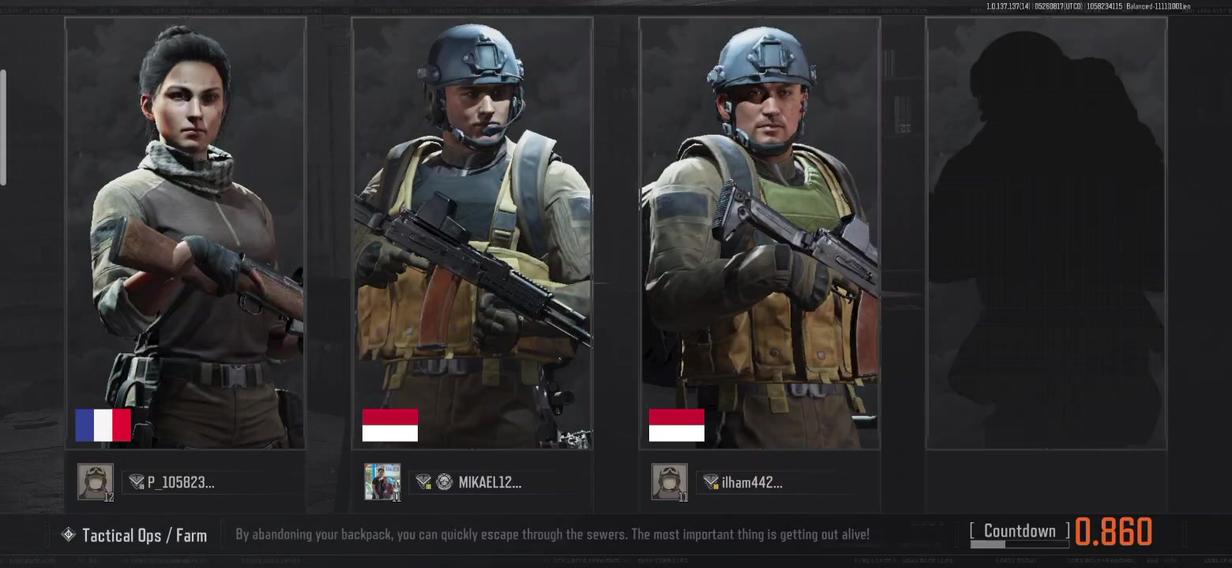Click MIKAEL12's Indonesian flag icon

390,425
